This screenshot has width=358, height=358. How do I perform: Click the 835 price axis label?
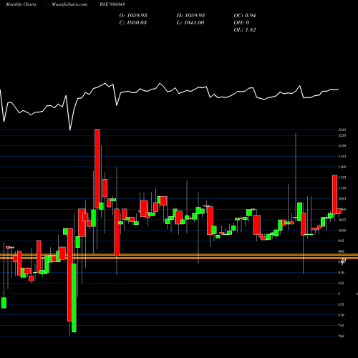tap(342, 304)
